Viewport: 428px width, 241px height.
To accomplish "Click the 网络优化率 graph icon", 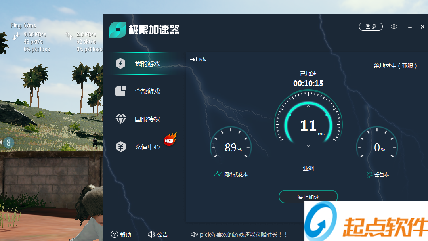I will click(x=218, y=174).
